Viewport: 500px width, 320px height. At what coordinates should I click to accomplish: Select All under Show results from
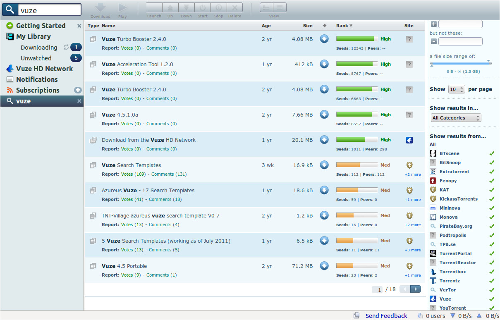[433, 144]
